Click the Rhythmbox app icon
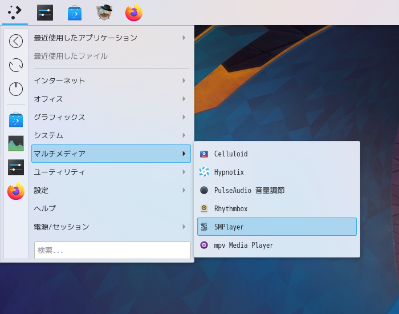 (204, 208)
